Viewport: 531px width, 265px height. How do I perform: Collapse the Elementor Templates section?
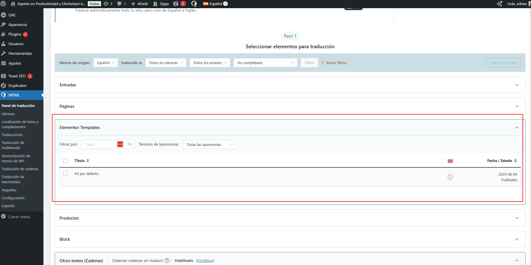(x=517, y=128)
